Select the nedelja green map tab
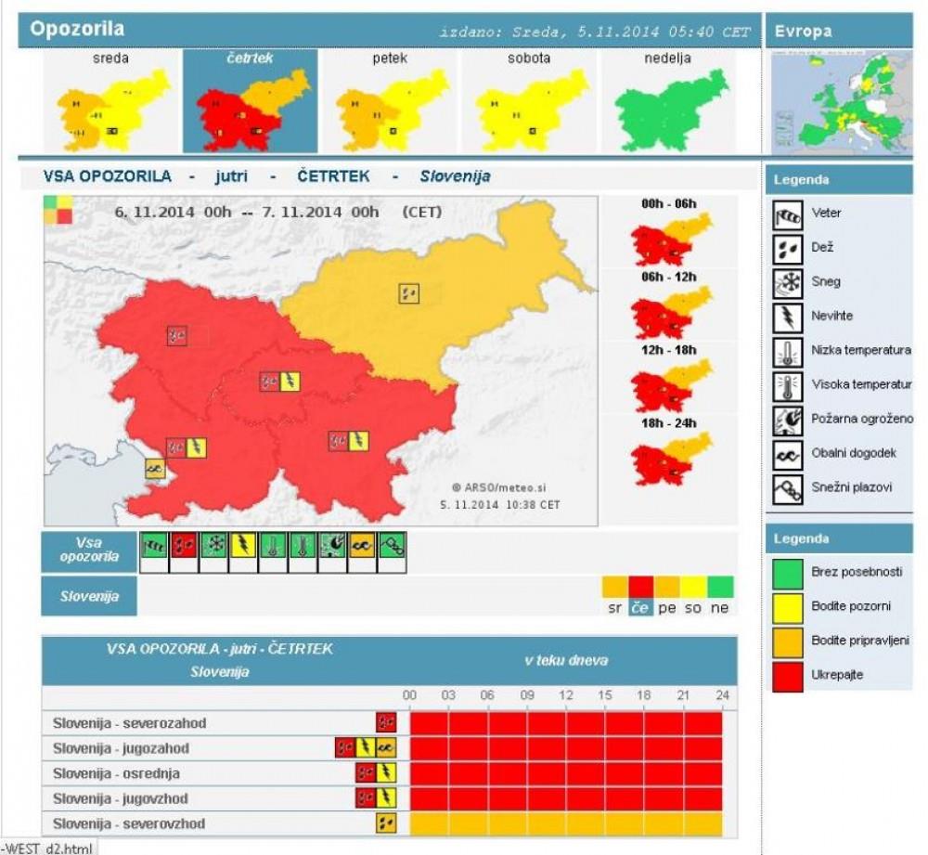The width and height of the screenshot is (928, 855). 667,102
